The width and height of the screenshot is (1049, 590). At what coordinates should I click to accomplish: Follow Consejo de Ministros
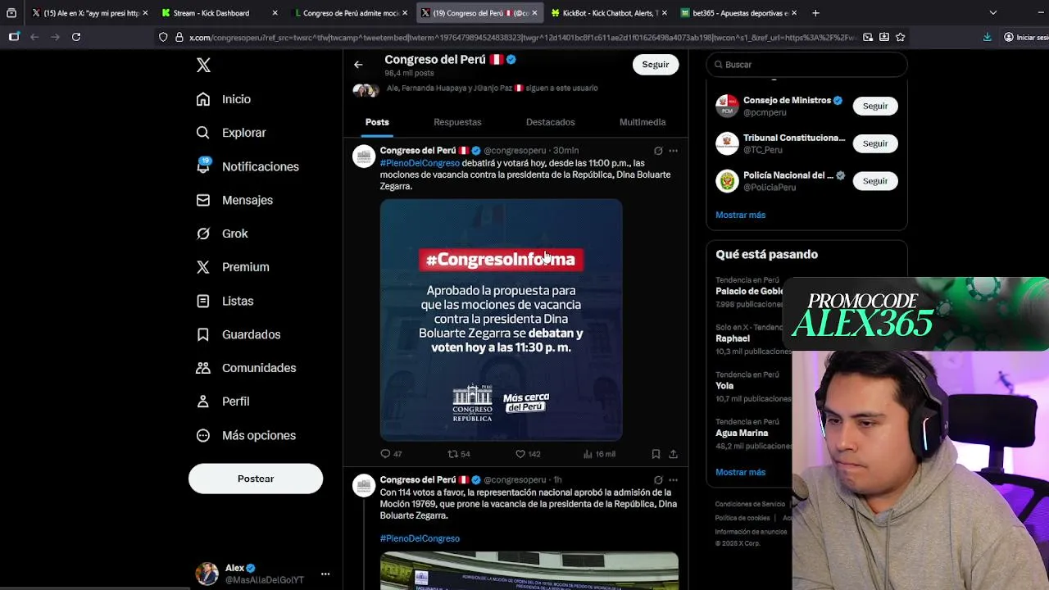(x=874, y=106)
